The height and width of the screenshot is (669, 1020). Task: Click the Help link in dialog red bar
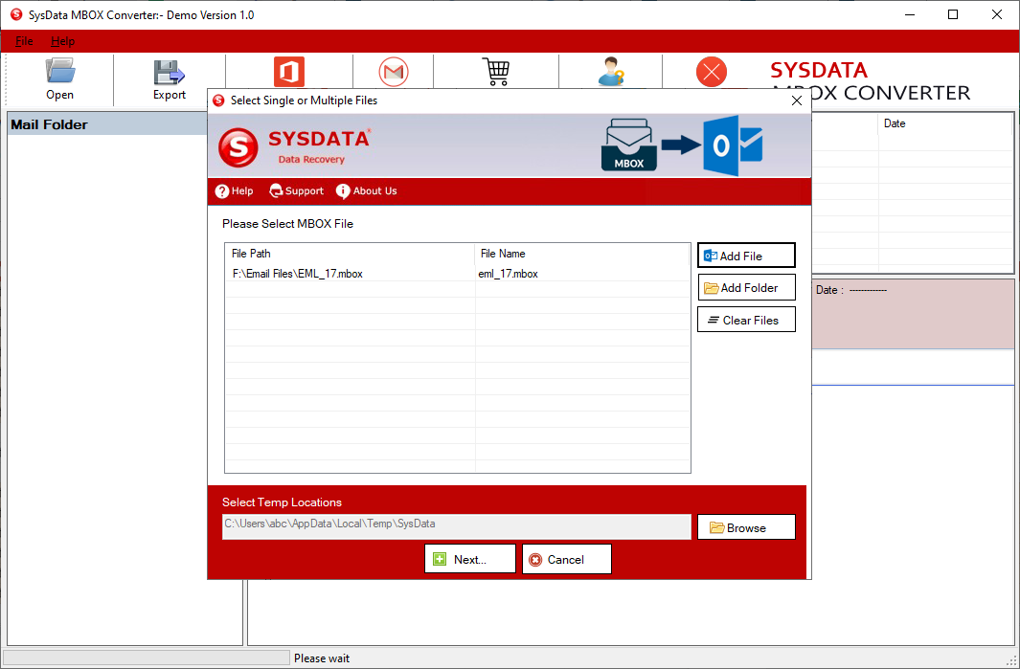pos(235,191)
